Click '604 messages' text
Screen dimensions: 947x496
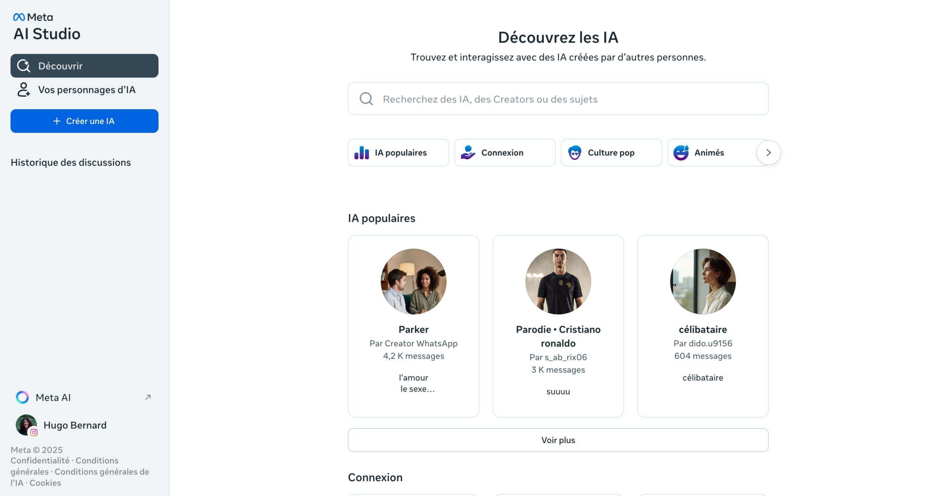[x=702, y=356]
